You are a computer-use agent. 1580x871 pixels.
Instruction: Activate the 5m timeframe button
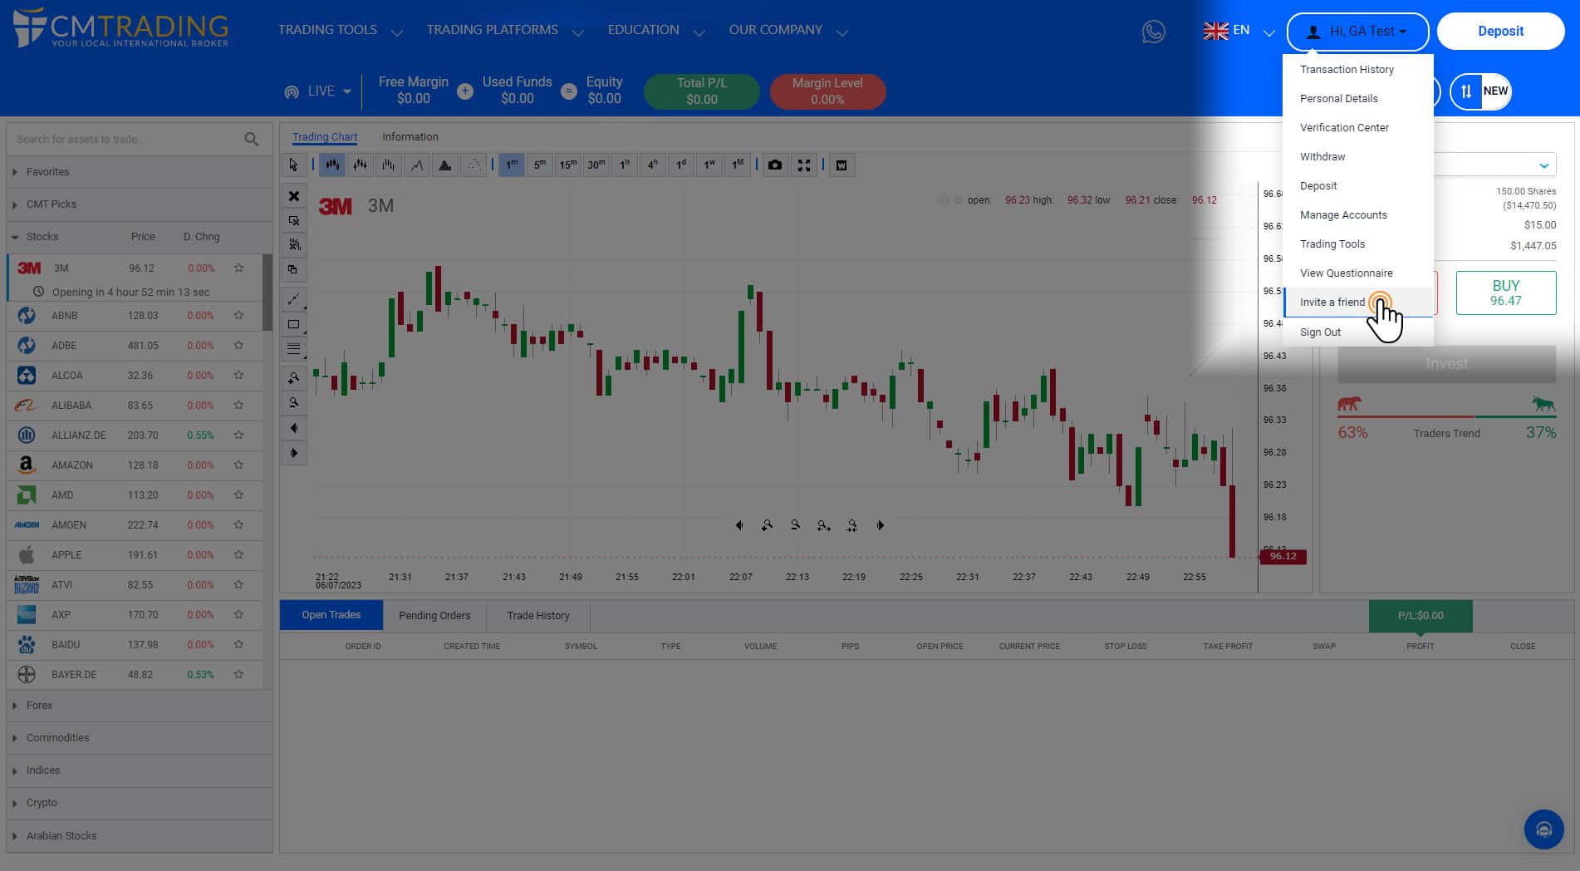[x=540, y=165]
